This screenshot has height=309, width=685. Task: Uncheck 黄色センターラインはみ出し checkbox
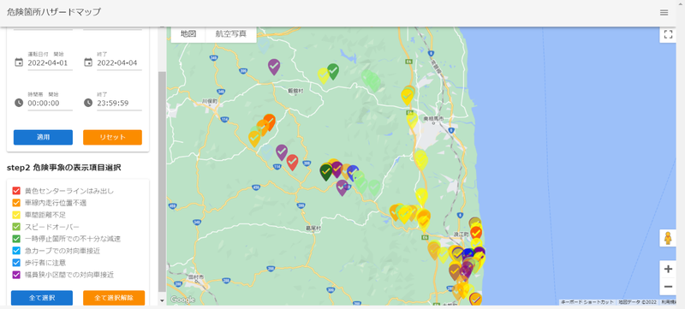coord(16,191)
